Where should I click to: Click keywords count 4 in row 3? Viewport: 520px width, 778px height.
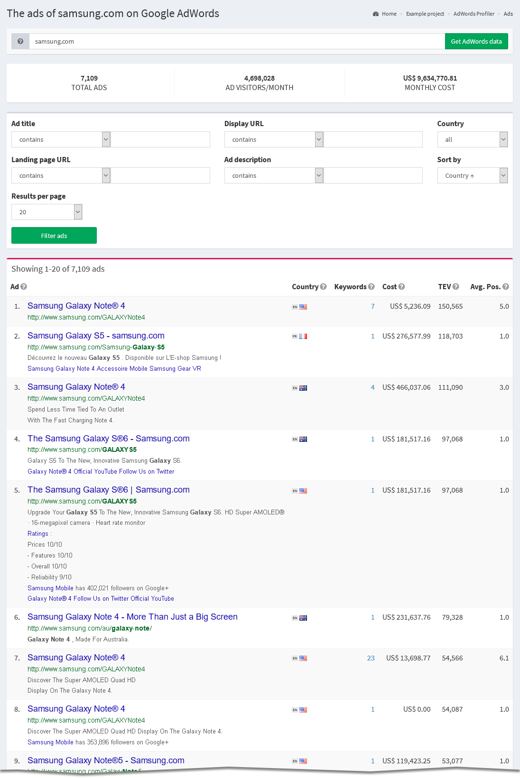(373, 387)
